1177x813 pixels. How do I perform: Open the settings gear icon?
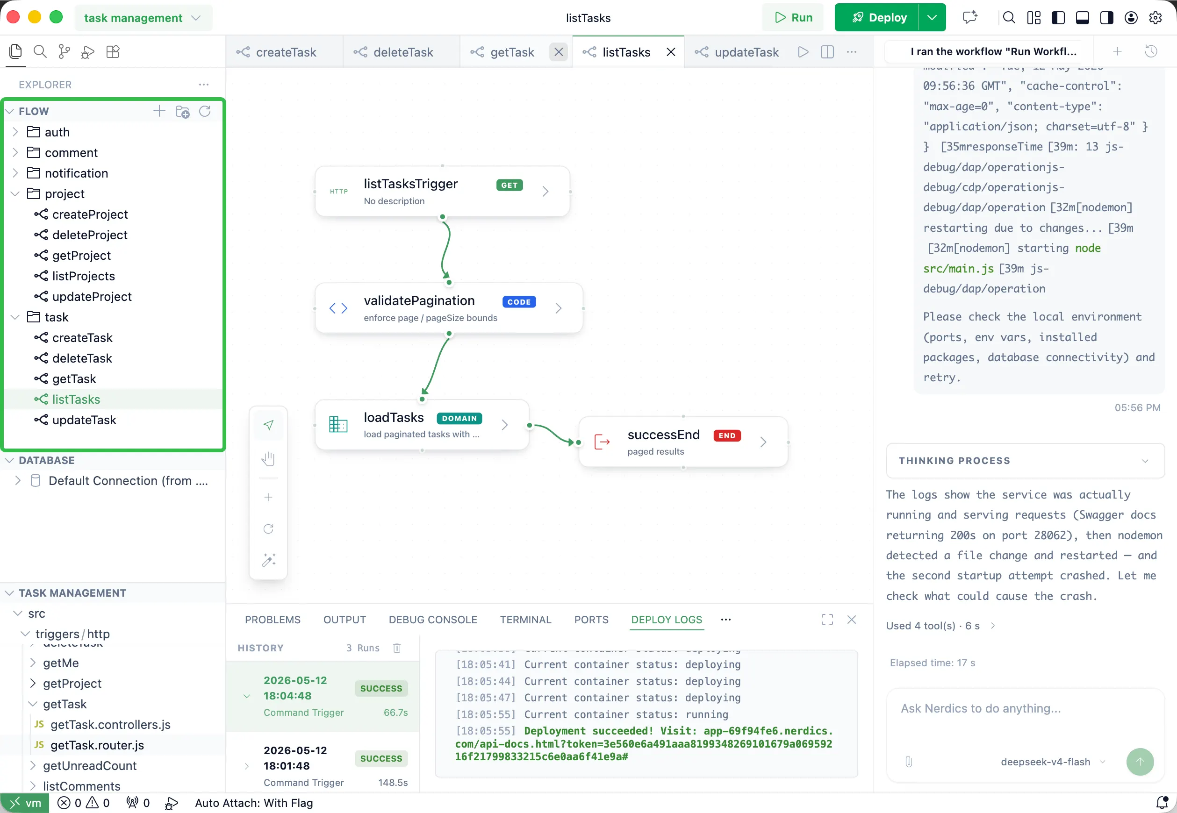1155,17
